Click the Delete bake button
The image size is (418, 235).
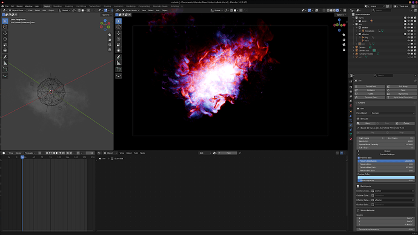pos(406,124)
